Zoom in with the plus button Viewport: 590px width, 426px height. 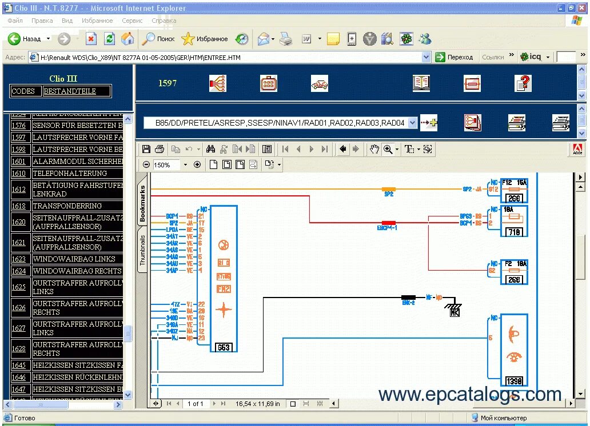pyautogui.click(x=197, y=164)
